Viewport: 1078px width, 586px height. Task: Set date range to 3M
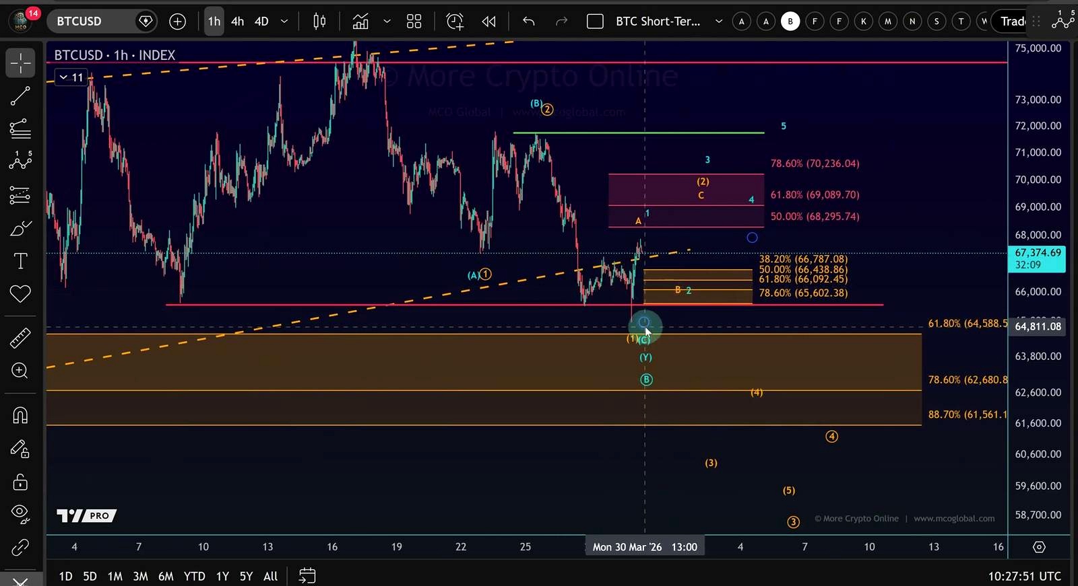tap(140, 577)
